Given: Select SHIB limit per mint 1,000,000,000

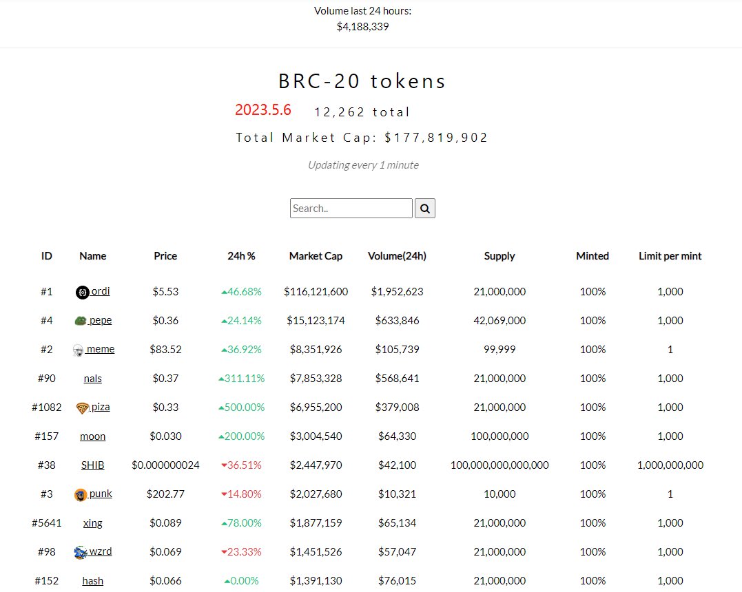Looking at the screenshot, I should click(670, 465).
